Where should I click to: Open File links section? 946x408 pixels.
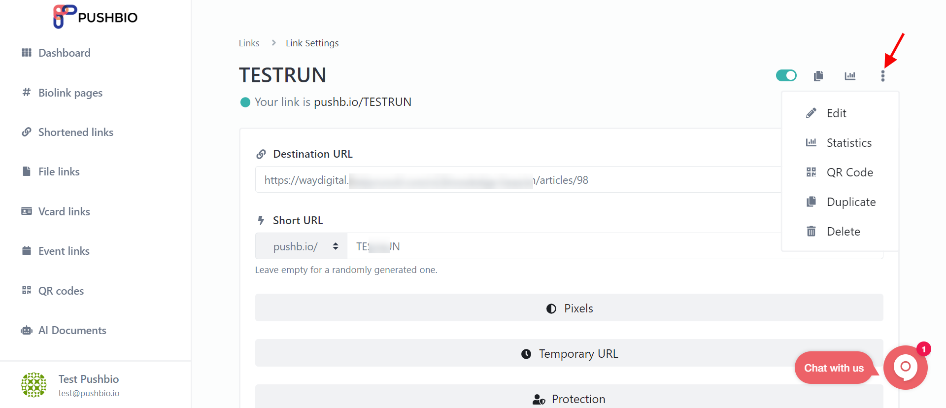(x=59, y=171)
